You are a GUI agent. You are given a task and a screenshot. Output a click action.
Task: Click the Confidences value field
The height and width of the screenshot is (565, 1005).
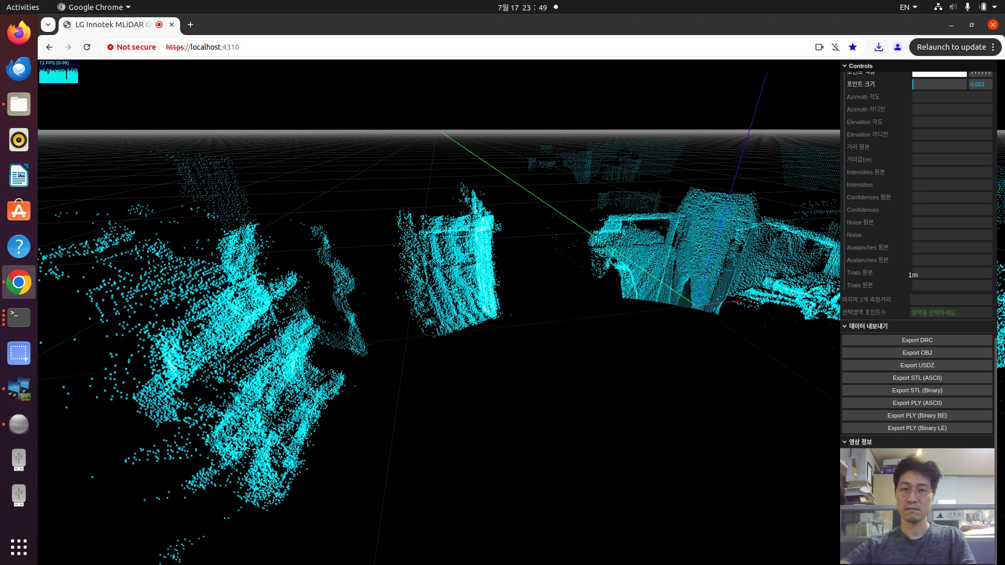pyautogui.click(x=952, y=210)
